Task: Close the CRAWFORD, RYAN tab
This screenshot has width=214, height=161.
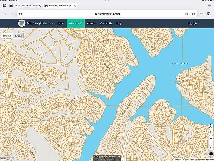Action: coord(40,6)
